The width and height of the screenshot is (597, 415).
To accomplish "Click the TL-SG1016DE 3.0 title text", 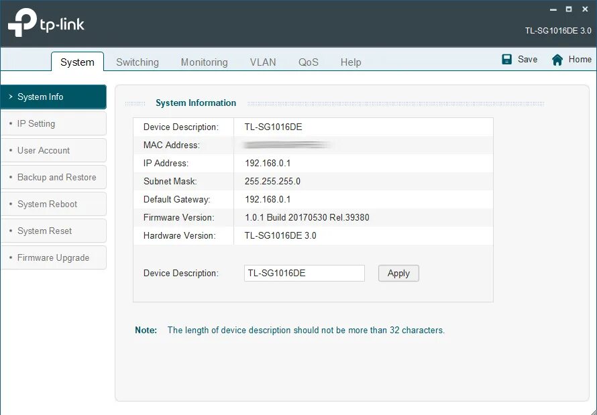I will [558, 31].
